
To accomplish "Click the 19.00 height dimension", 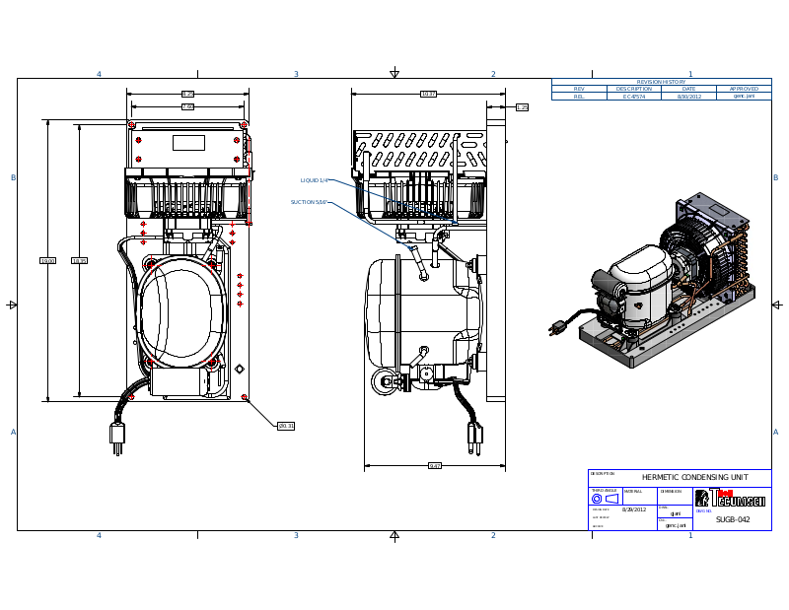I will click(x=47, y=260).
